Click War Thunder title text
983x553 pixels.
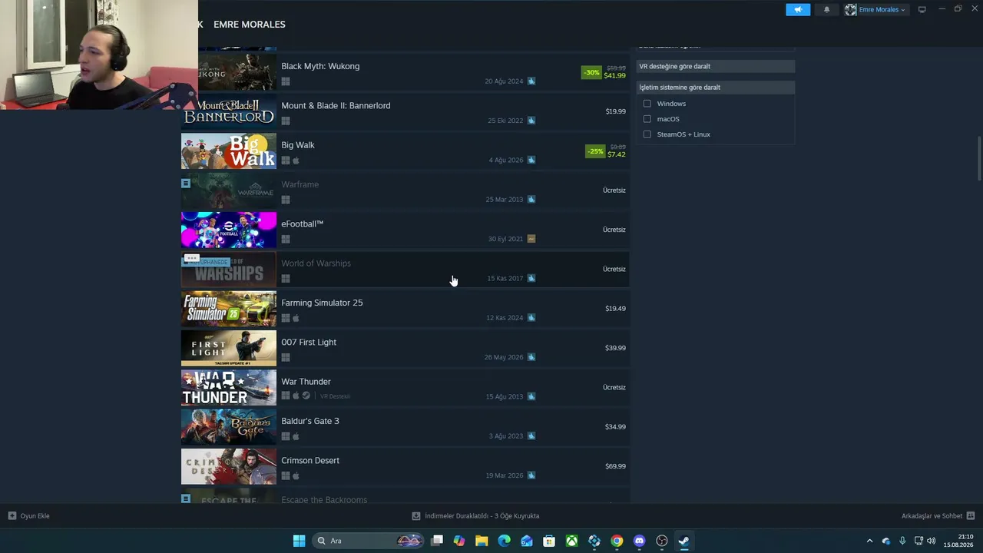pyautogui.click(x=306, y=382)
